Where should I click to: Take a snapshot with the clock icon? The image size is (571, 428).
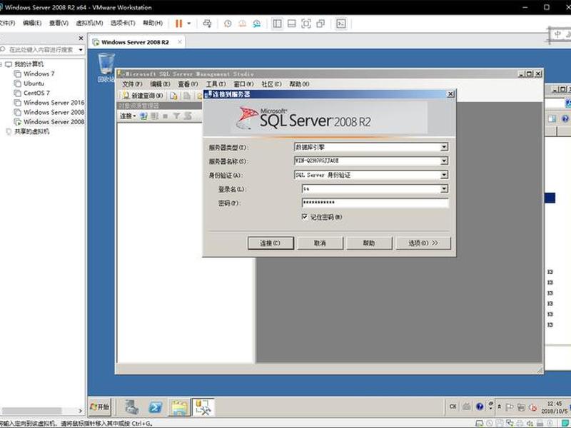(x=228, y=24)
